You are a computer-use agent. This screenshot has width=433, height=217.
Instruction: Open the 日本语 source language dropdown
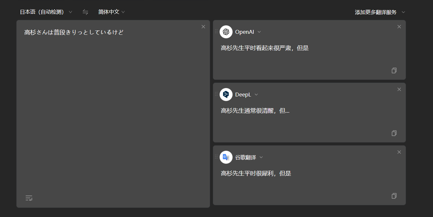click(46, 12)
